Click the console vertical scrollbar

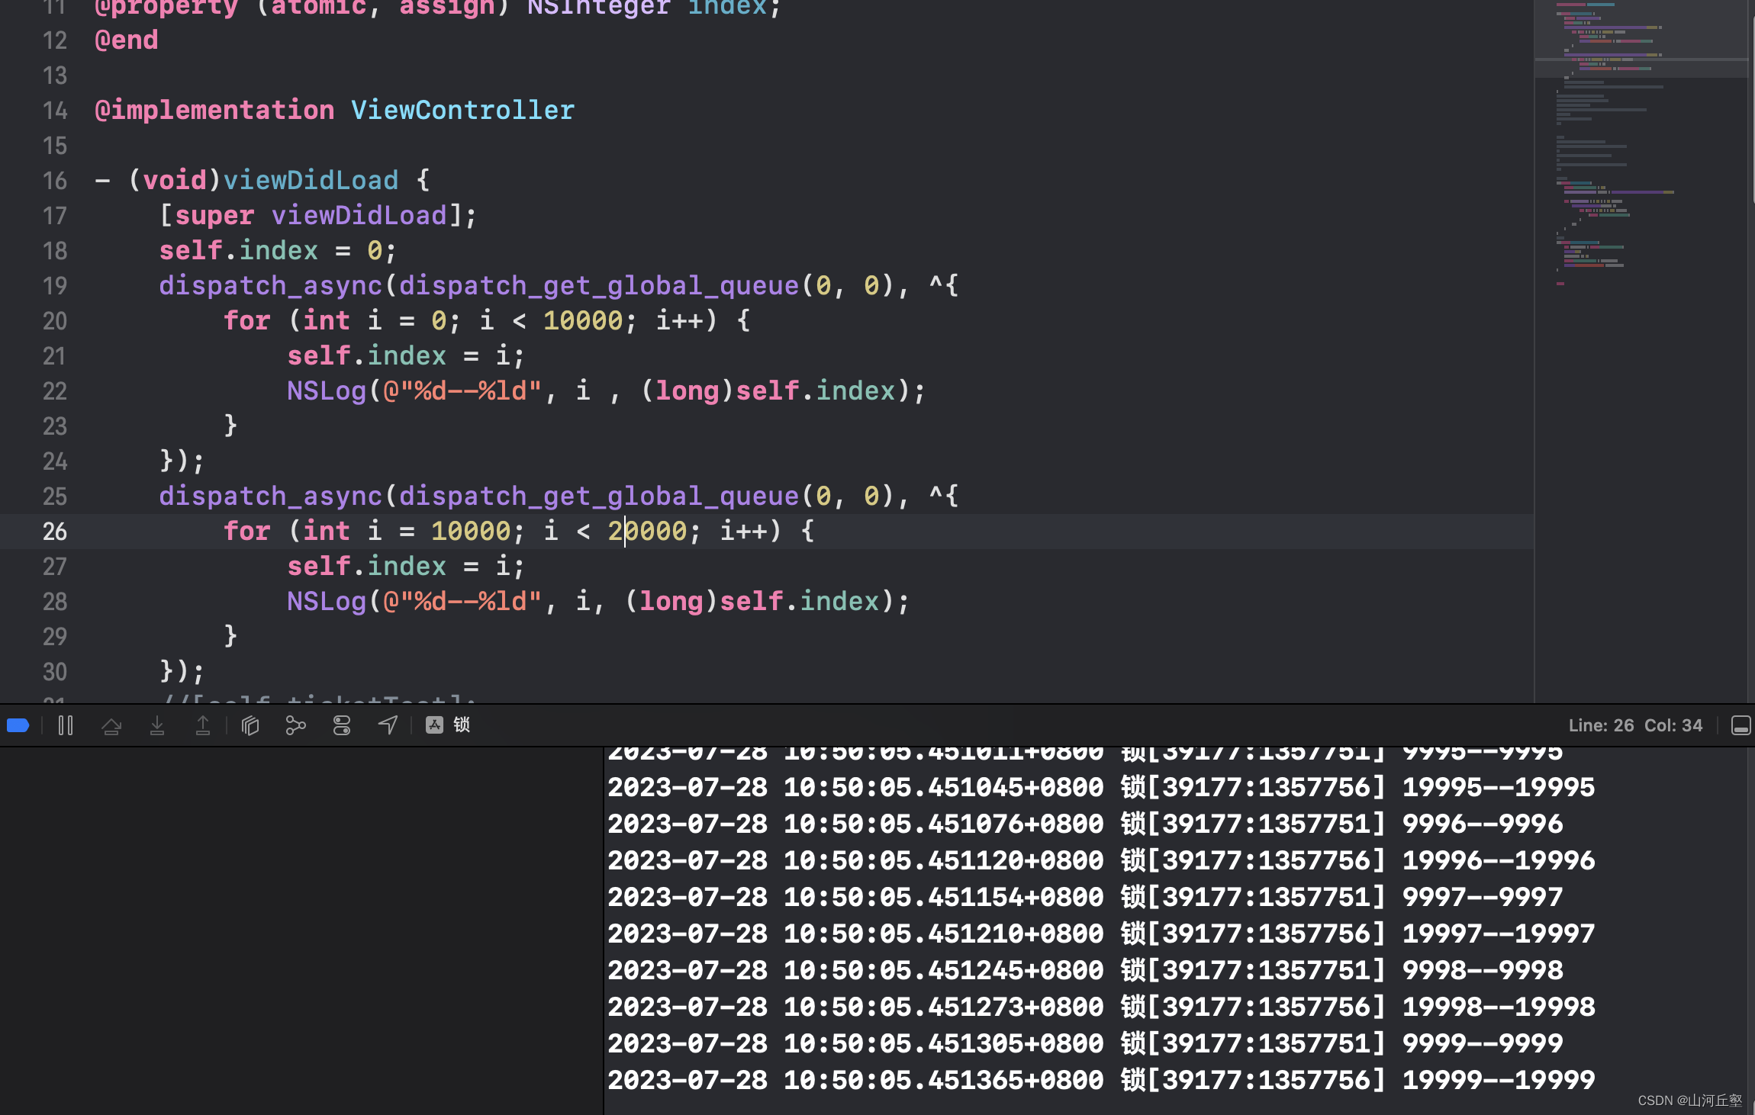pyautogui.click(x=1750, y=930)
